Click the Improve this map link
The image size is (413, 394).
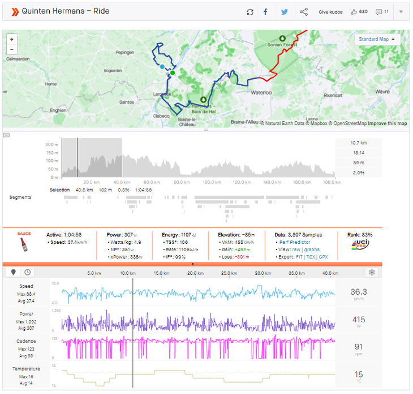pyautogui.click(x=387, y=123)
